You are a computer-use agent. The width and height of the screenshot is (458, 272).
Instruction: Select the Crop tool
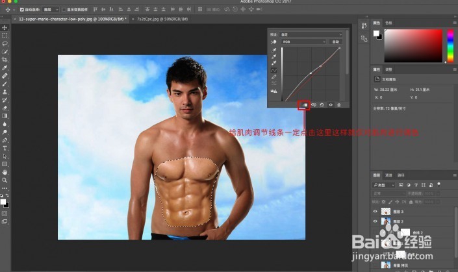click(x=5, y=60)
